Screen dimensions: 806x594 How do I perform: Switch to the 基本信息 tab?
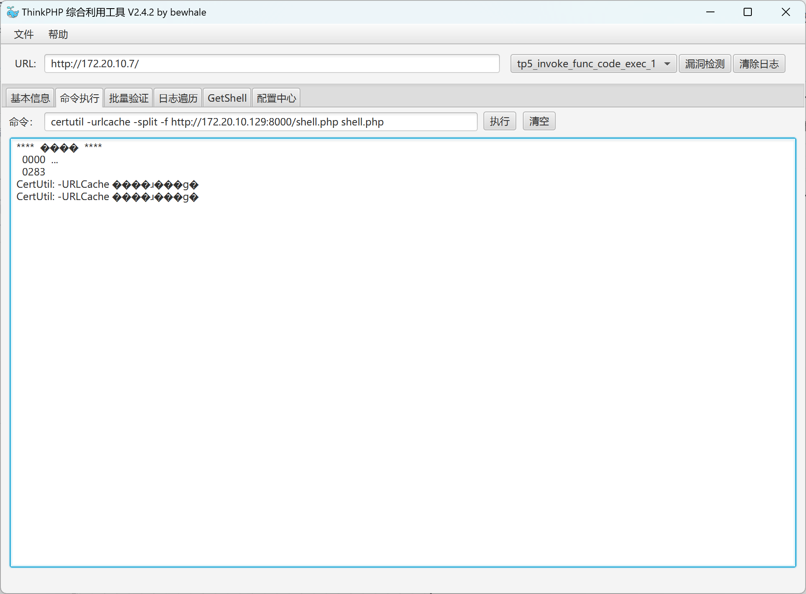point(30,98)
